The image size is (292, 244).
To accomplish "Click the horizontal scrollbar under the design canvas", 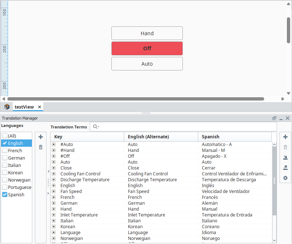I will point(136,99).
